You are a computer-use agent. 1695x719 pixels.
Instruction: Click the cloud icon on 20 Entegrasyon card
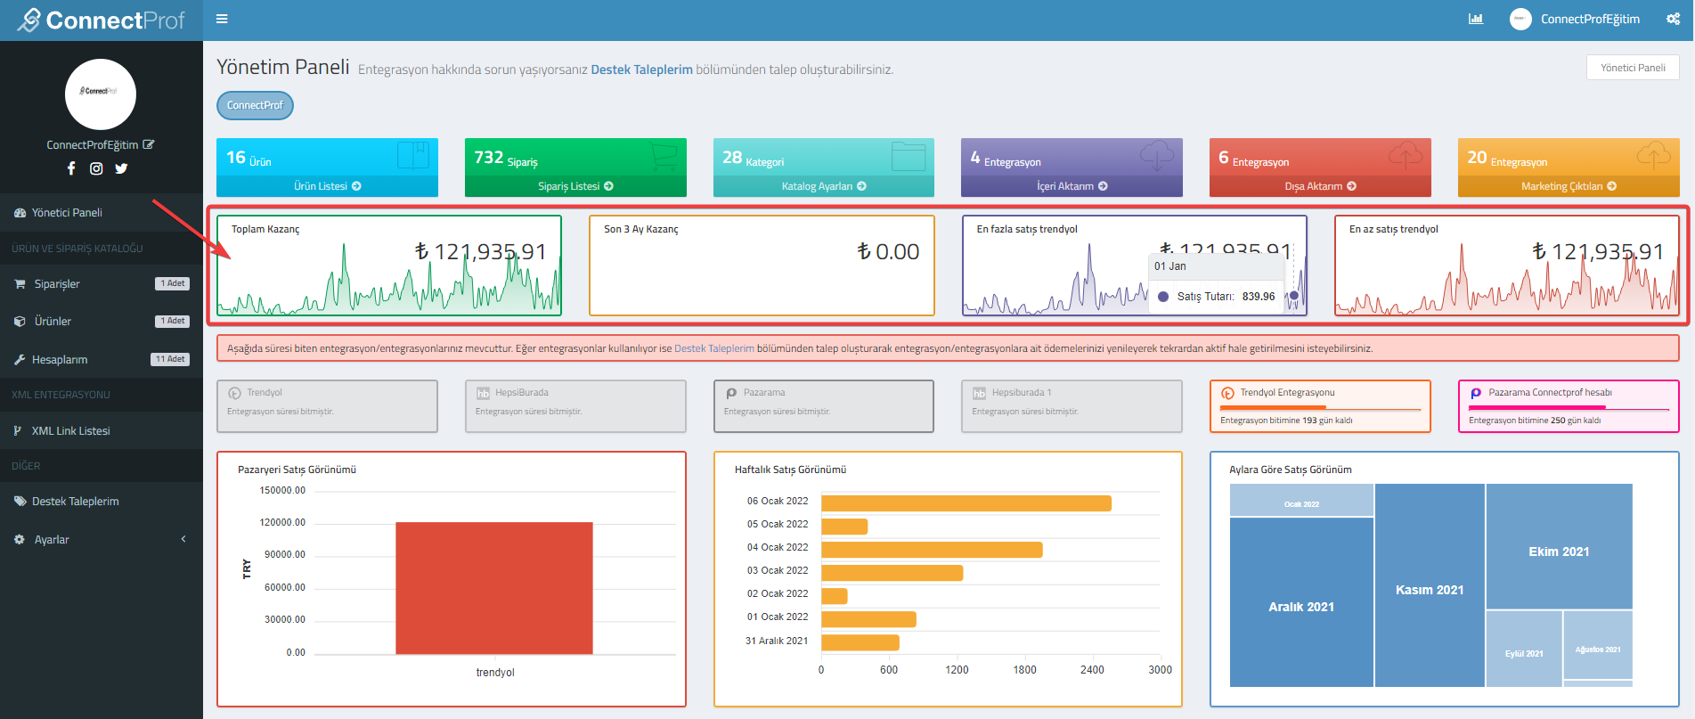tap(1654, 156)
